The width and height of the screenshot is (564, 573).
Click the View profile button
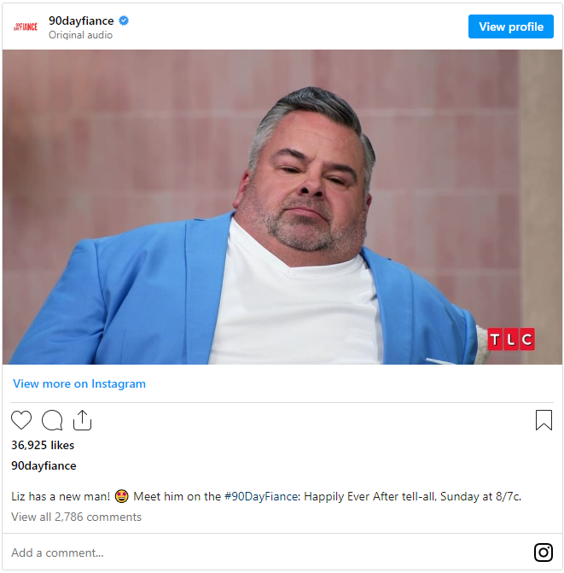coord(511,26)
